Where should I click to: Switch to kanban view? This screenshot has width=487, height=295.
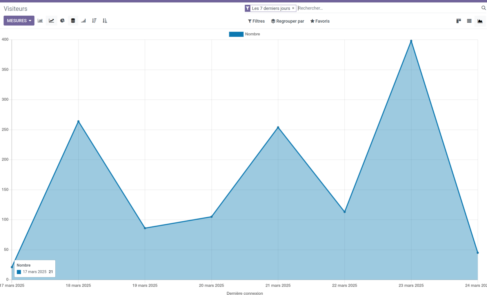coord(459,21)
